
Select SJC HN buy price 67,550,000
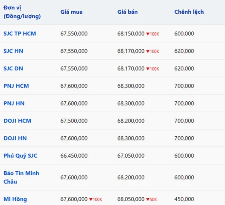pyautogui.click(x=74, y=51)
